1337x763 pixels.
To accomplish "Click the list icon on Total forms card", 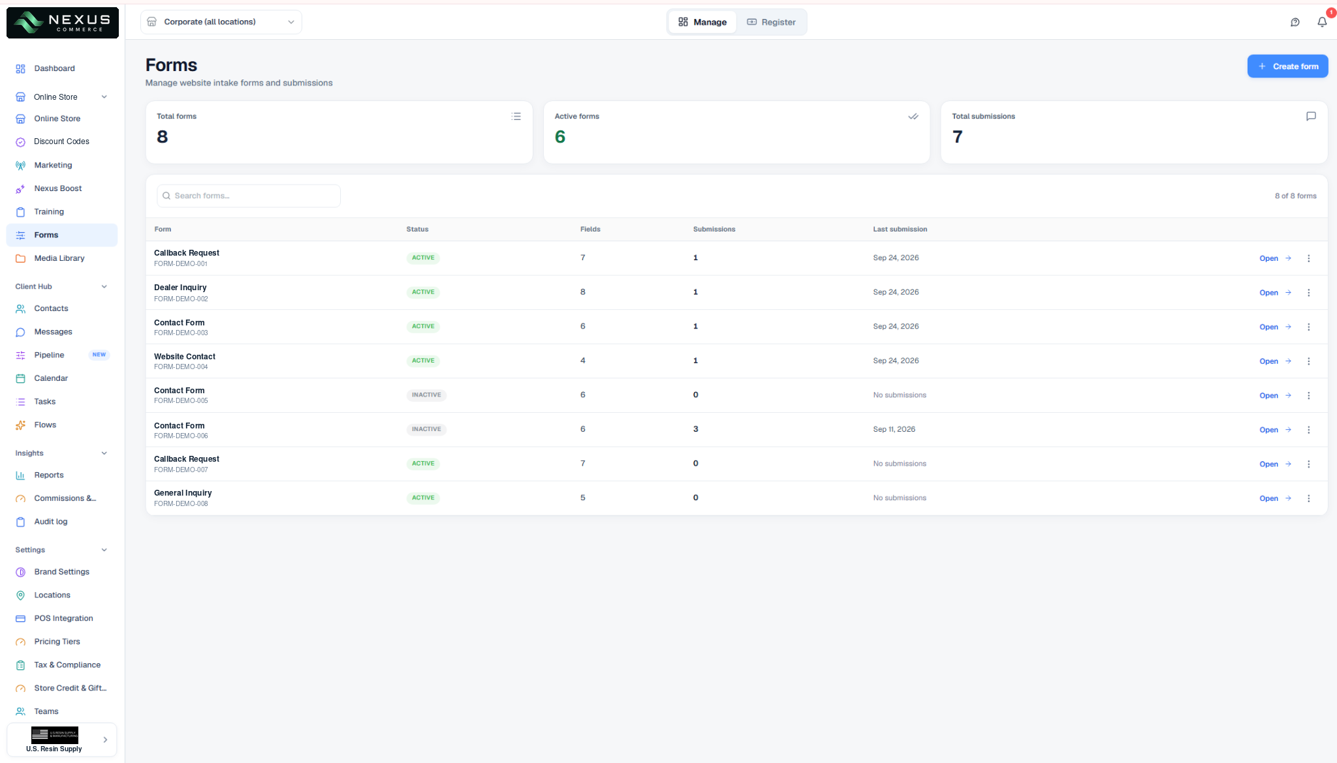I will point(516,116).
